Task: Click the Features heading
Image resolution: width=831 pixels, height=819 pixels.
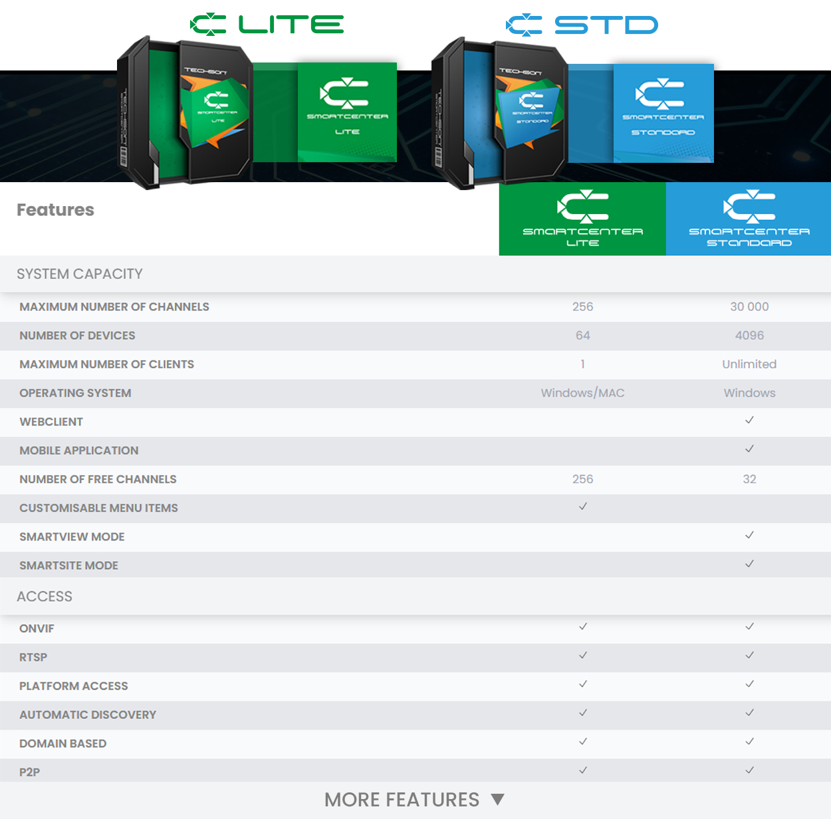Action: [55, 210]
